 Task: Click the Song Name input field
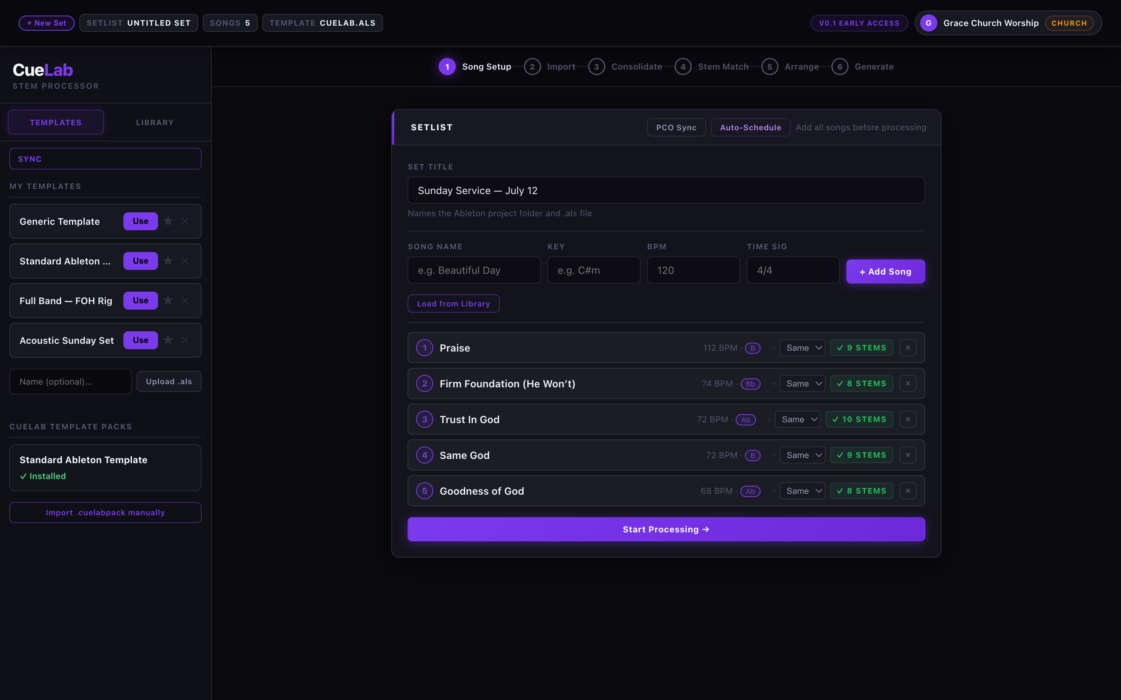pos(474,270)
